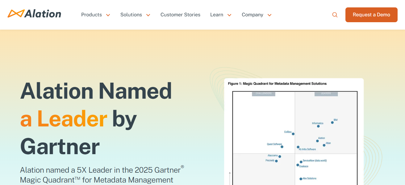
Task: Open search with the magnifier icon
Action: (x=335, y=15)
